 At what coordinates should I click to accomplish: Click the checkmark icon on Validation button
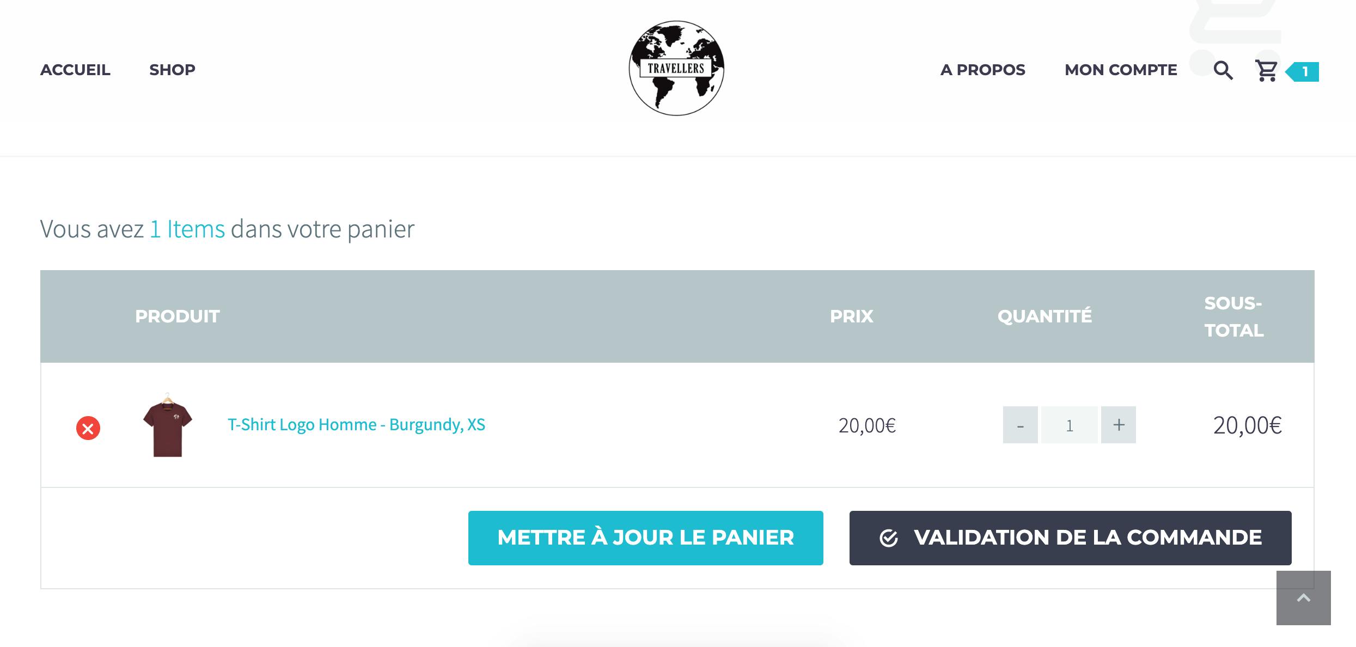click(x=889, y=538)
